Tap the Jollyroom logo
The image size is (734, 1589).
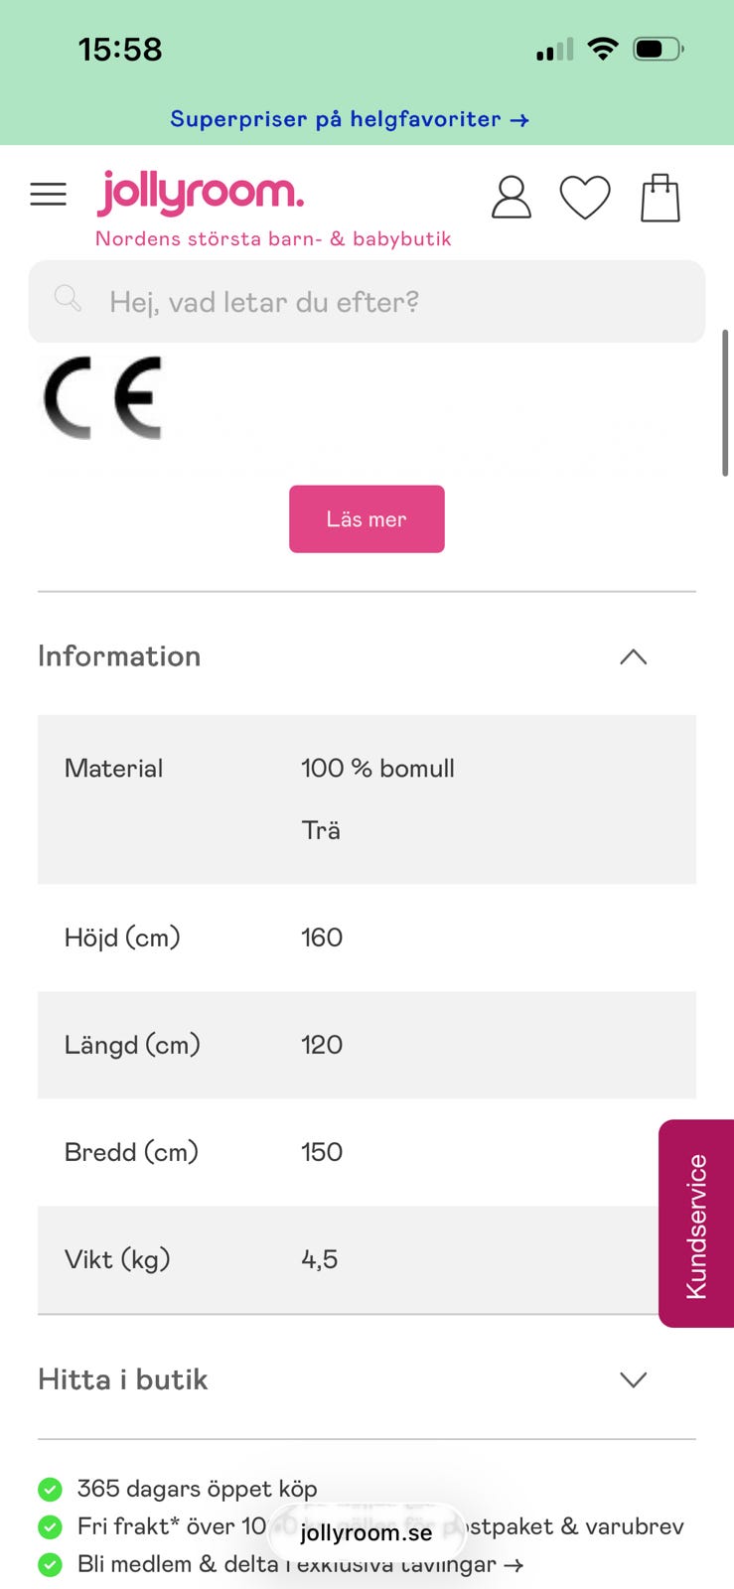click(201, 192)
